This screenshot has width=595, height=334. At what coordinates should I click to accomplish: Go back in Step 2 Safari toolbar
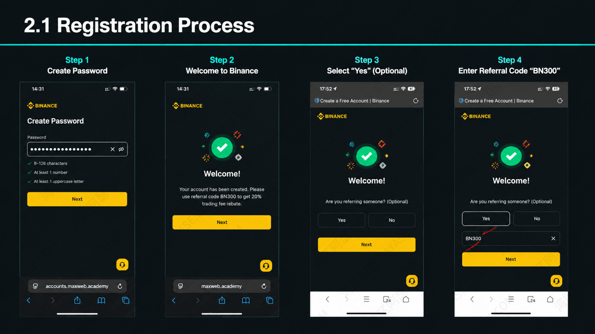click(174, 300)
